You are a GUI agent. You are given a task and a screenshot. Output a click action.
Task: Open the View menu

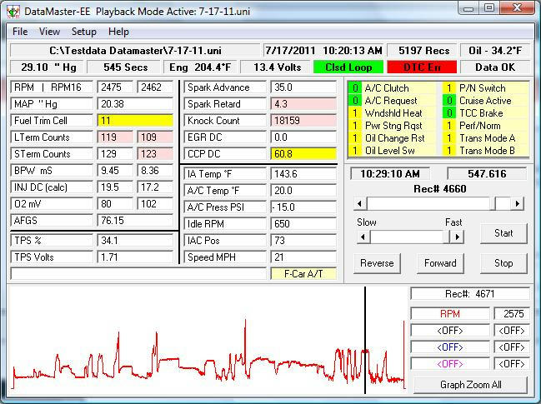click(49, 32)
